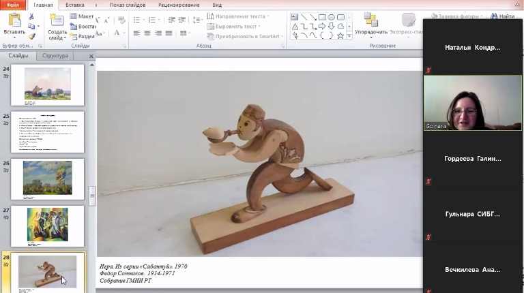Screen dimensions: 524x293
Task: Click the Copy icon in clipboard group
Action: (31, 26)
